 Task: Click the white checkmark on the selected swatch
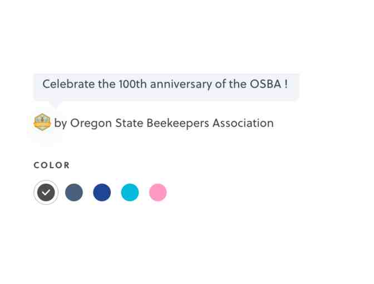[46, 193]
